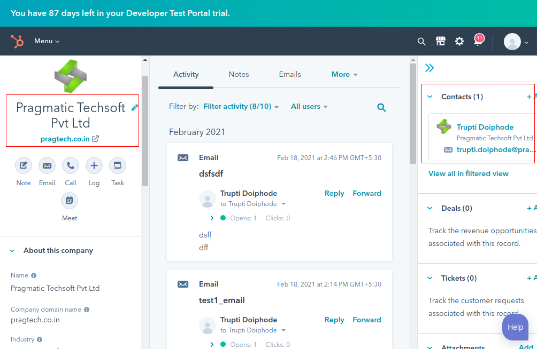Expand recipients list on dsfsdf email
537x349 pixels.
[x=283, y=204]
